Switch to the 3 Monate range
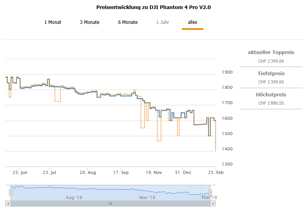 pyautogui.click(x=90, y=22)
